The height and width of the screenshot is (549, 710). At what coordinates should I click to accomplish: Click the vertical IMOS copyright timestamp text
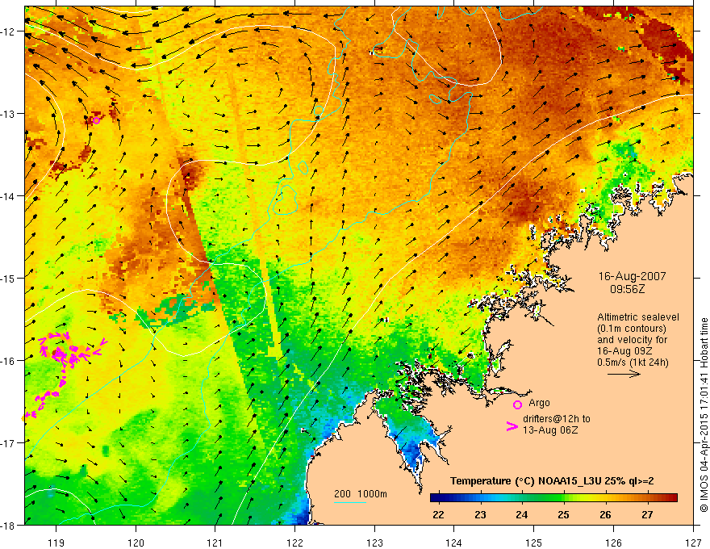(704, 415)
